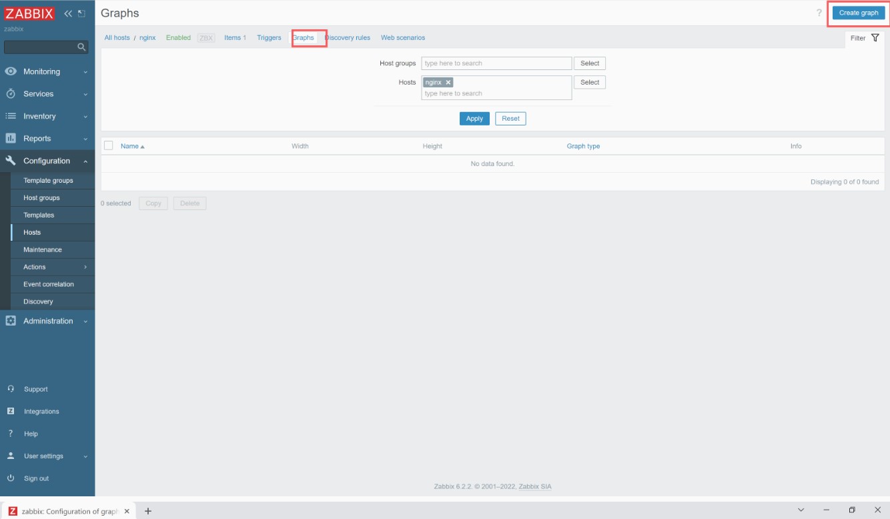Open a new browser tab with plus
890x519 pixels.
pyautogui.click(x=148, y=511)
